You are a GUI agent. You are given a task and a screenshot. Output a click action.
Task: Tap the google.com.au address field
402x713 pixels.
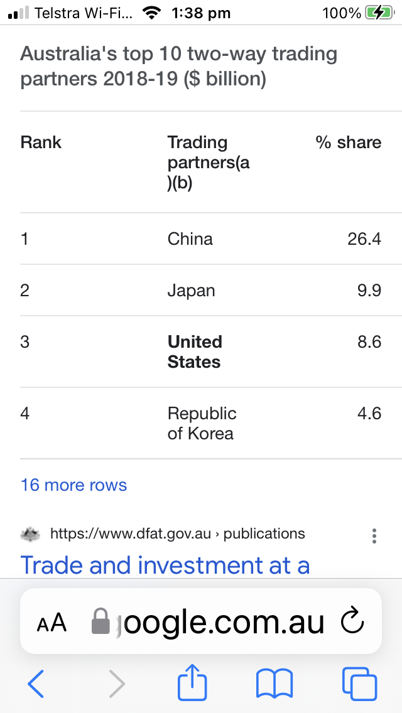pyautogui.click(x=201, y=621)
